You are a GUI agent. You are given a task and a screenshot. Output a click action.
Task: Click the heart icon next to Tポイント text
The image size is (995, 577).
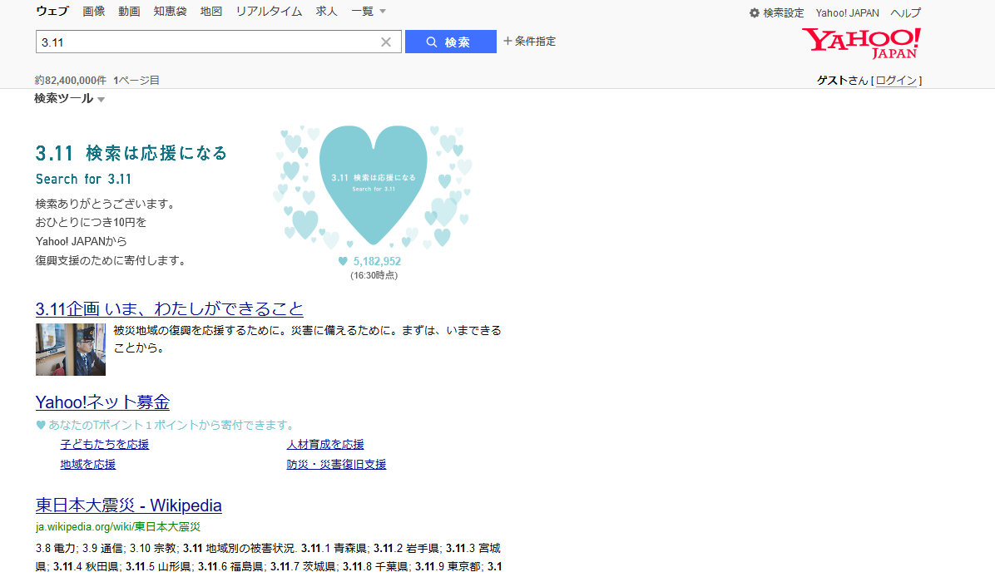[38, 423]
